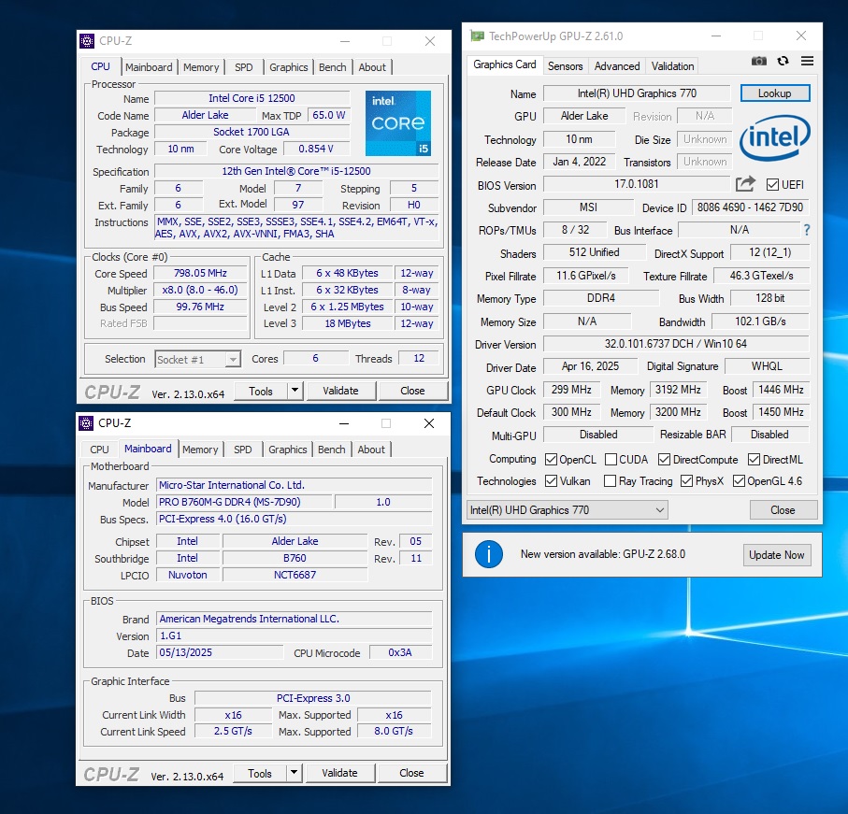Click the Bus Interface question mark

click(806, 230)
